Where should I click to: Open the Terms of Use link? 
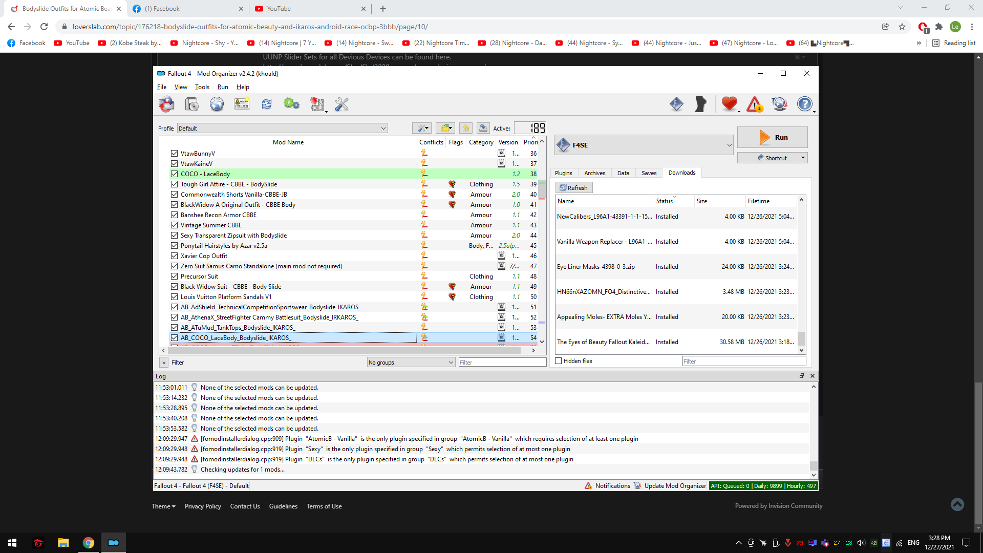click(x=324, y=506)
